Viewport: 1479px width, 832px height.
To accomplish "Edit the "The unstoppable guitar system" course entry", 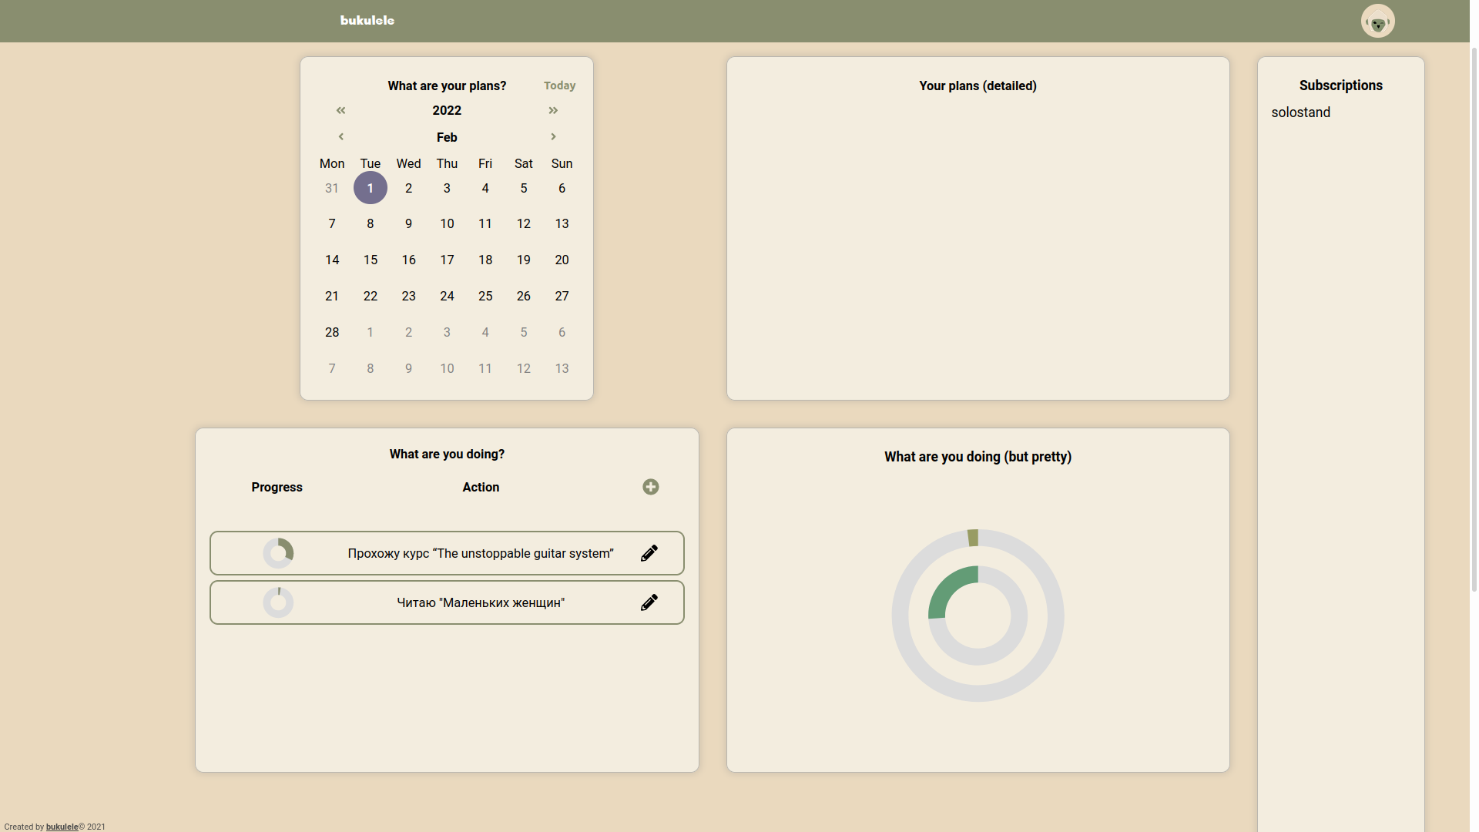I will [649, 552].
